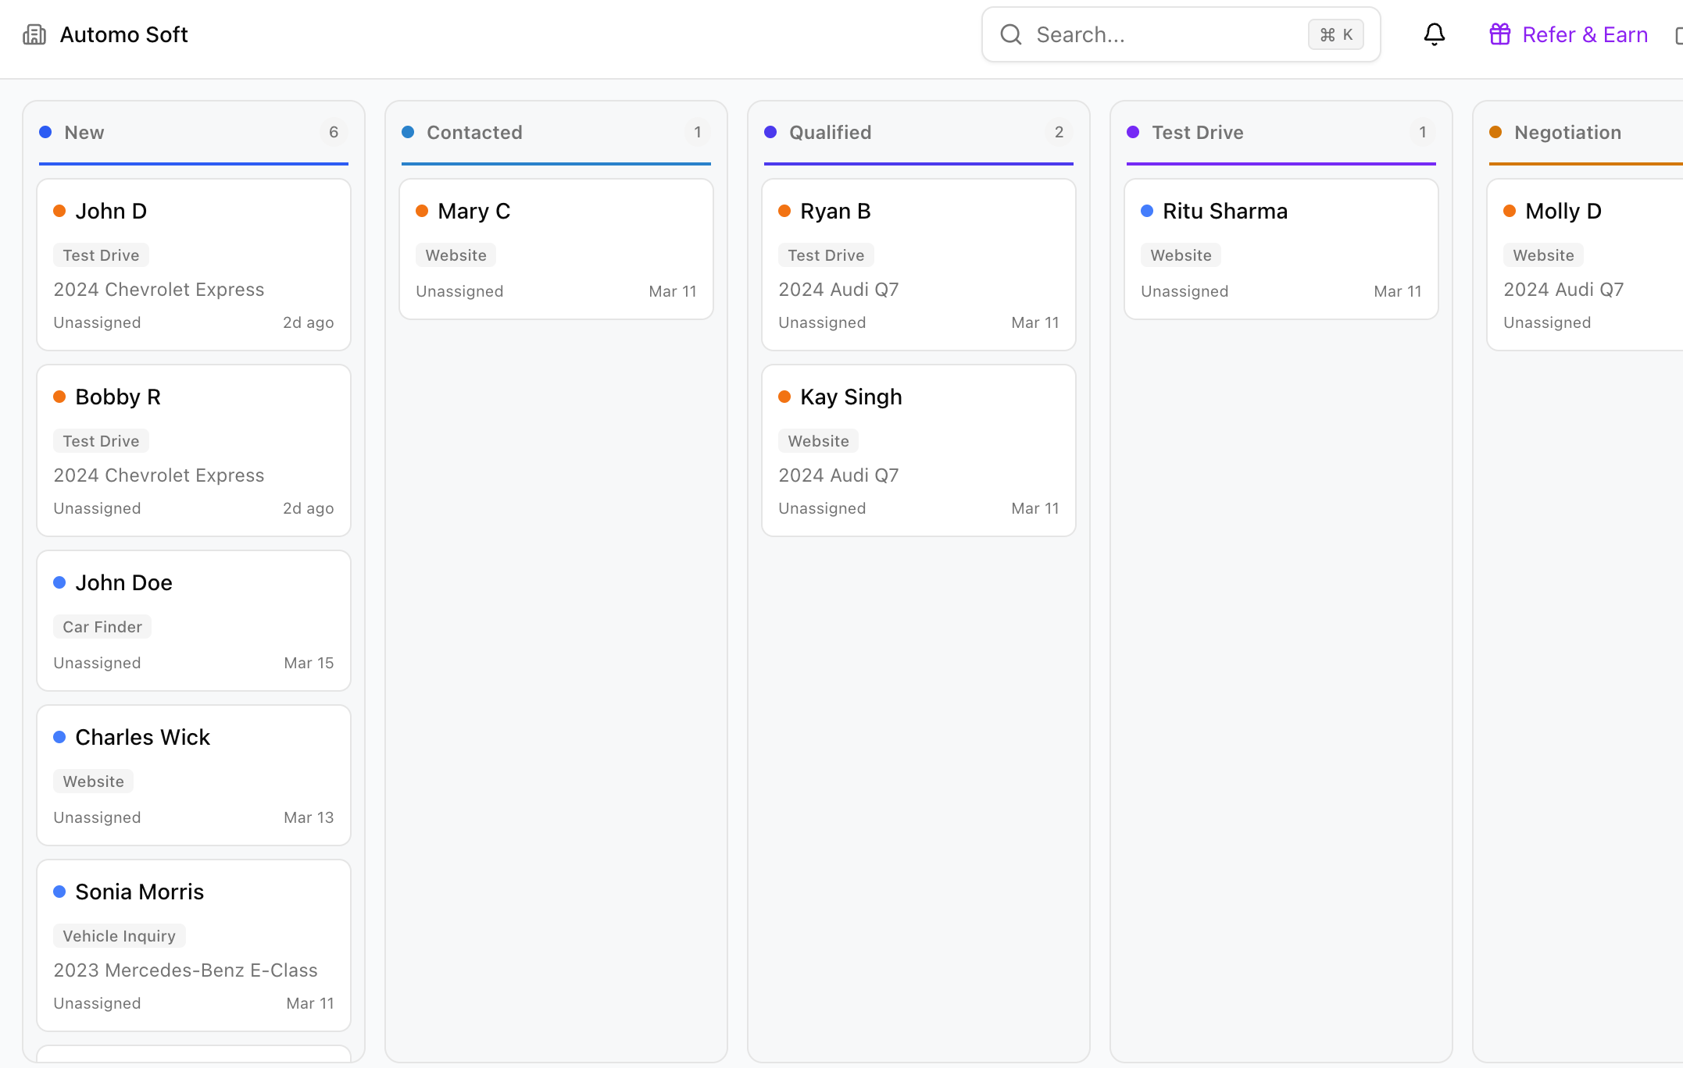Click the Refer & Earn gift icon
The image size is (1683, 1068).
point(1499,34)
